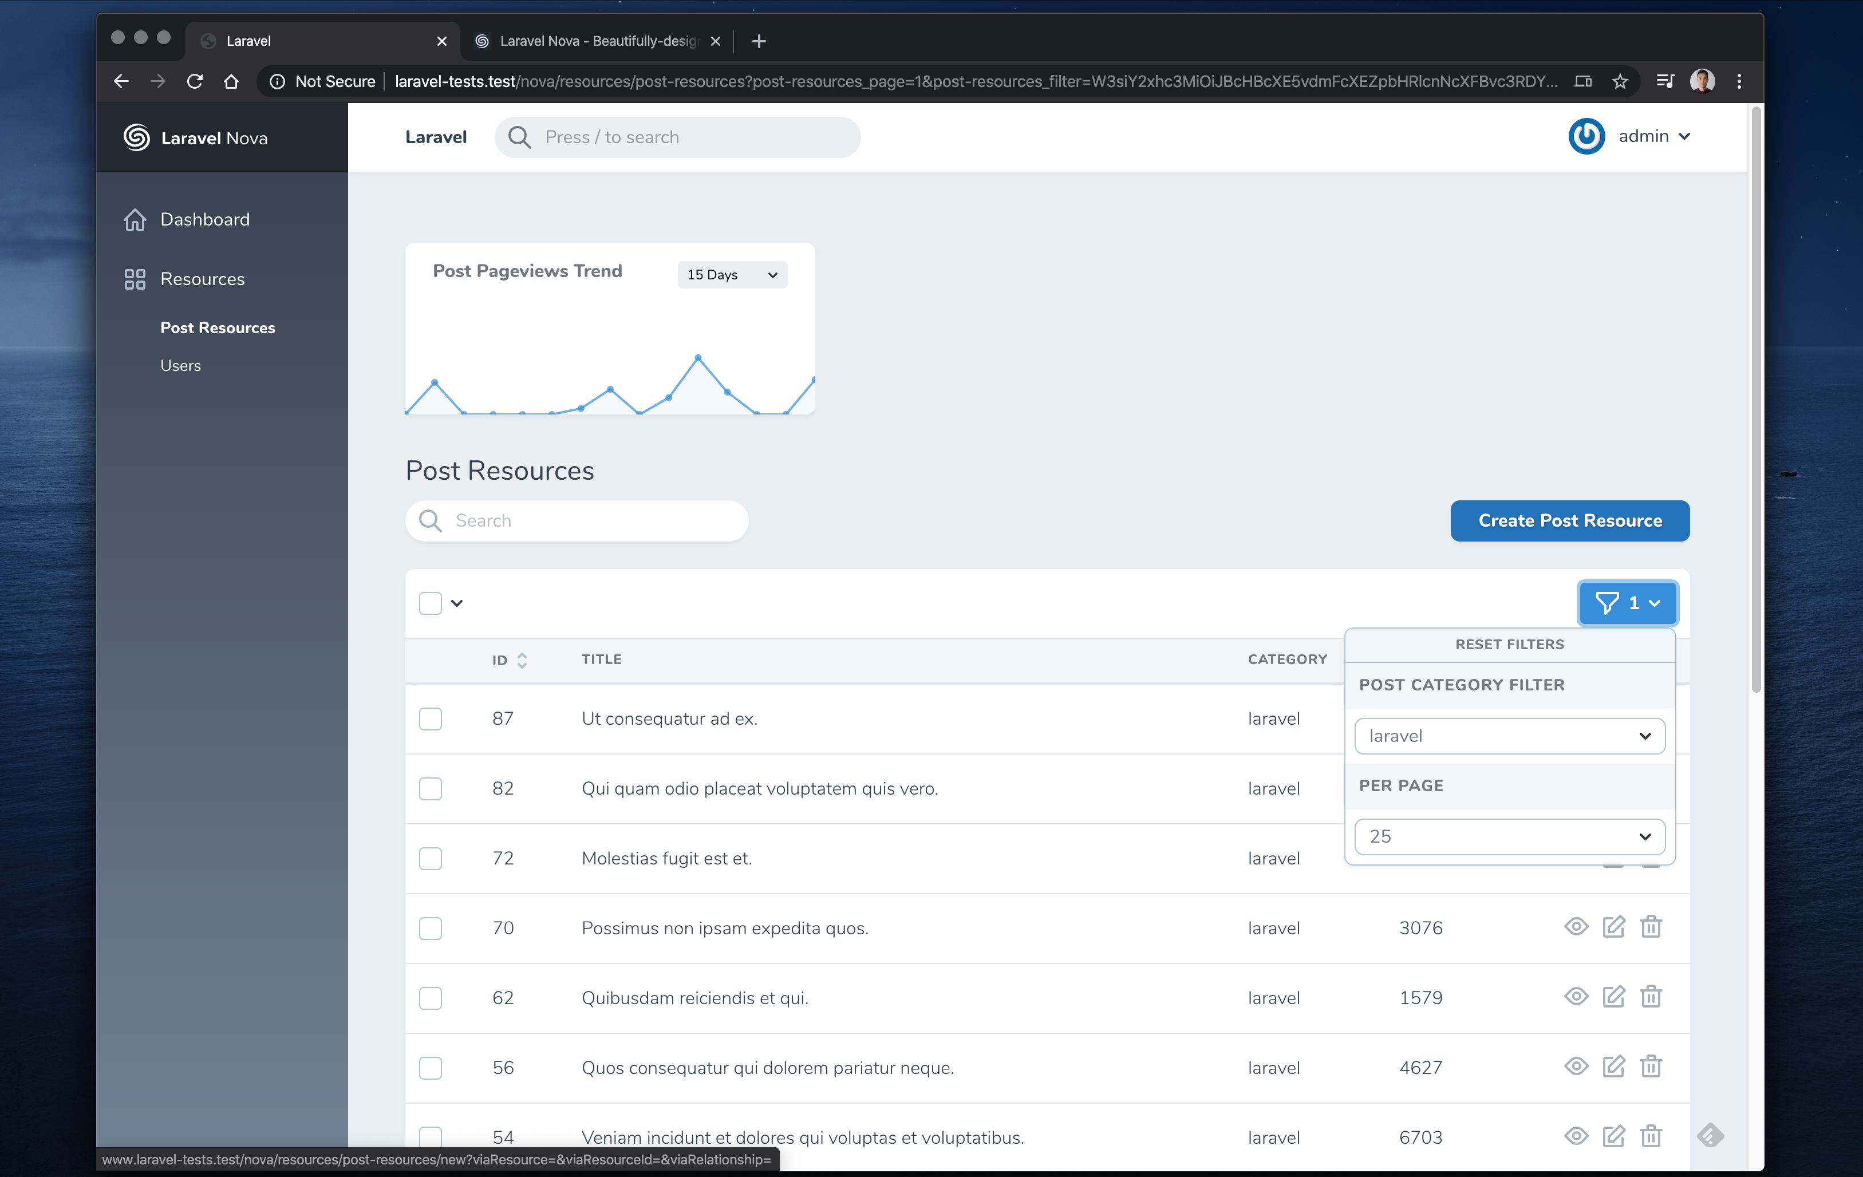Open the Users sidebar menu item
This screenshot has width=1863, height=1177.
click(x=180, y=365)
